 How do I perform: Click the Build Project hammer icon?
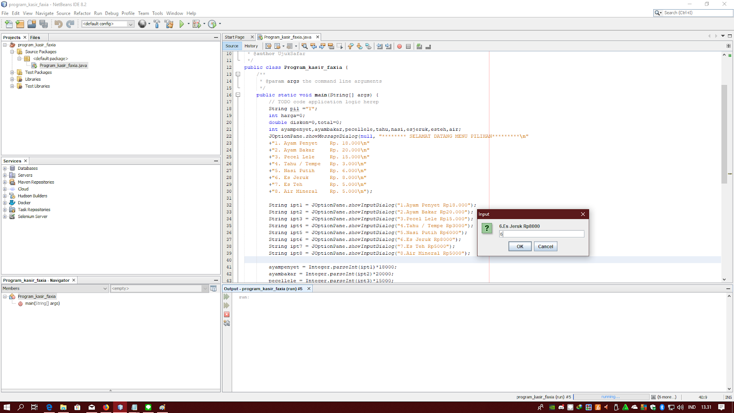pyautogui.click(x=157, y=24)
